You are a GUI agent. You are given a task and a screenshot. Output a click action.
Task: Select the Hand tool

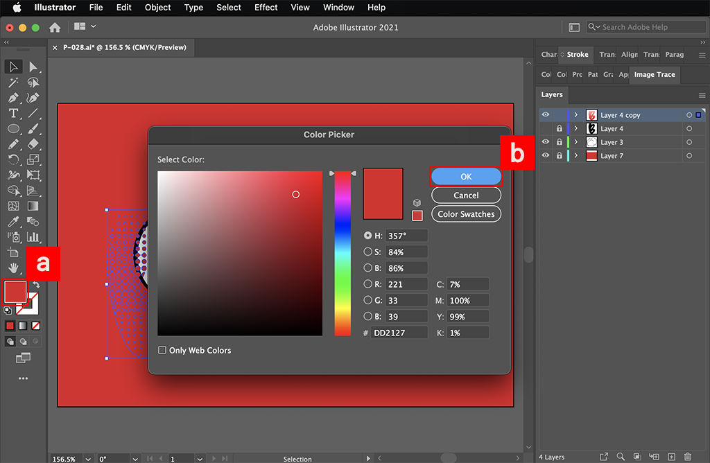13,268
